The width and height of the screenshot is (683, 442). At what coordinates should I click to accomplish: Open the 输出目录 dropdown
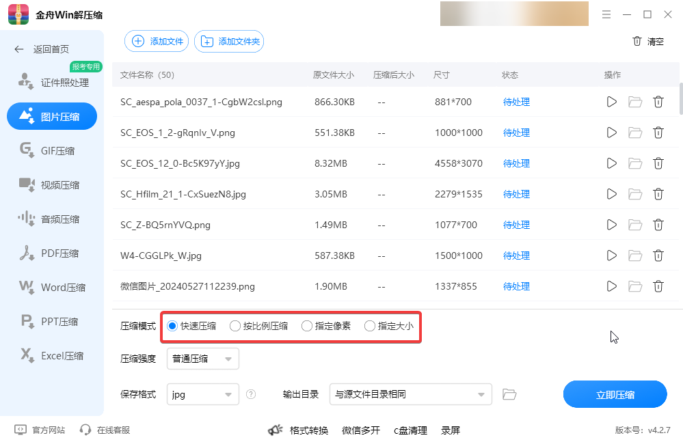(411, 394)
